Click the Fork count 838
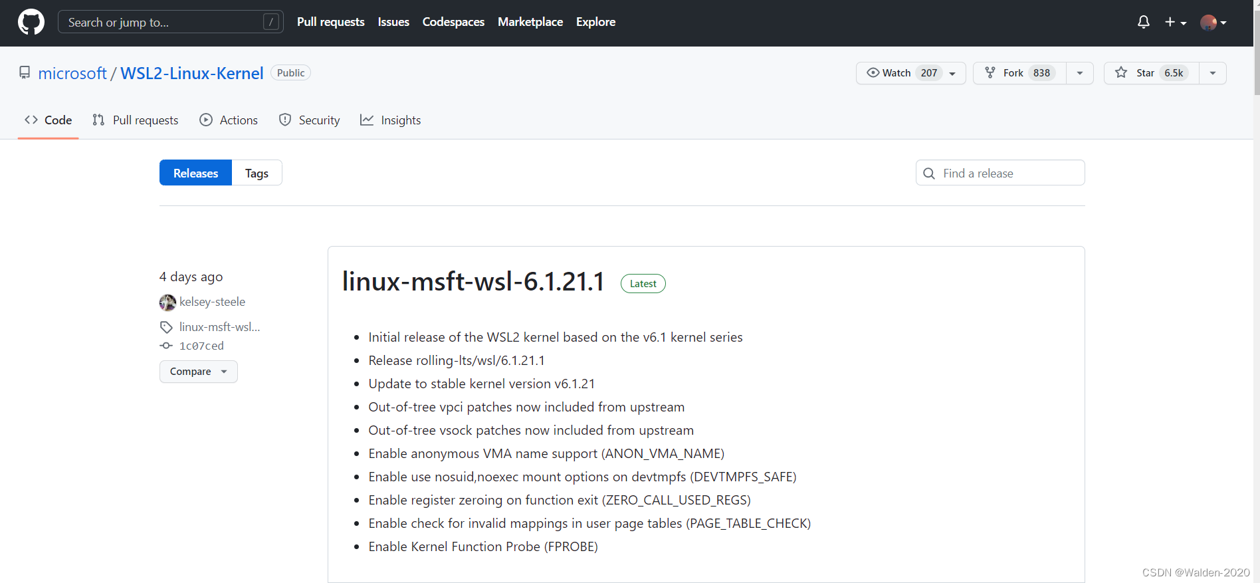Image resolution: width=1260 pixels, height=583 pixels. coord(1041,73)
